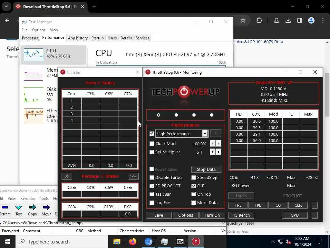Enable Task Bar checkbox in ThrottleStop
Image resolution: width=330 pixels, height=248 pixels.
151,194
